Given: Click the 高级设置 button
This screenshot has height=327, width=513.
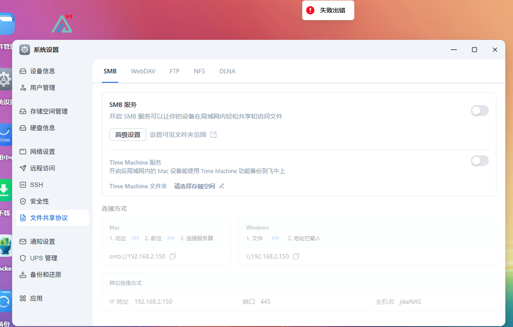Looking at the screenshot, I should coord(127,134).
